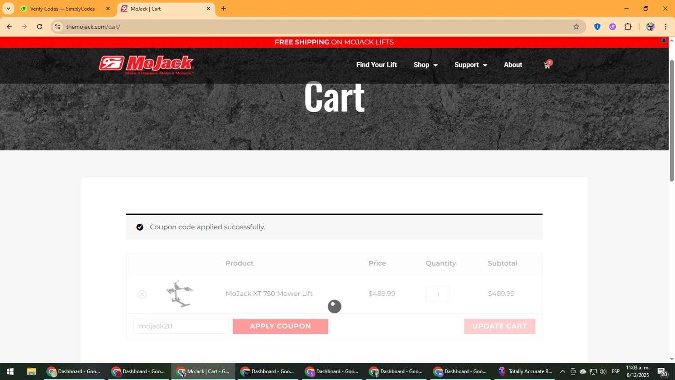Viewport: 675px width, 380px height.
Task: Open the OneDrive cloud tray icon
Action: click(583, 371)
